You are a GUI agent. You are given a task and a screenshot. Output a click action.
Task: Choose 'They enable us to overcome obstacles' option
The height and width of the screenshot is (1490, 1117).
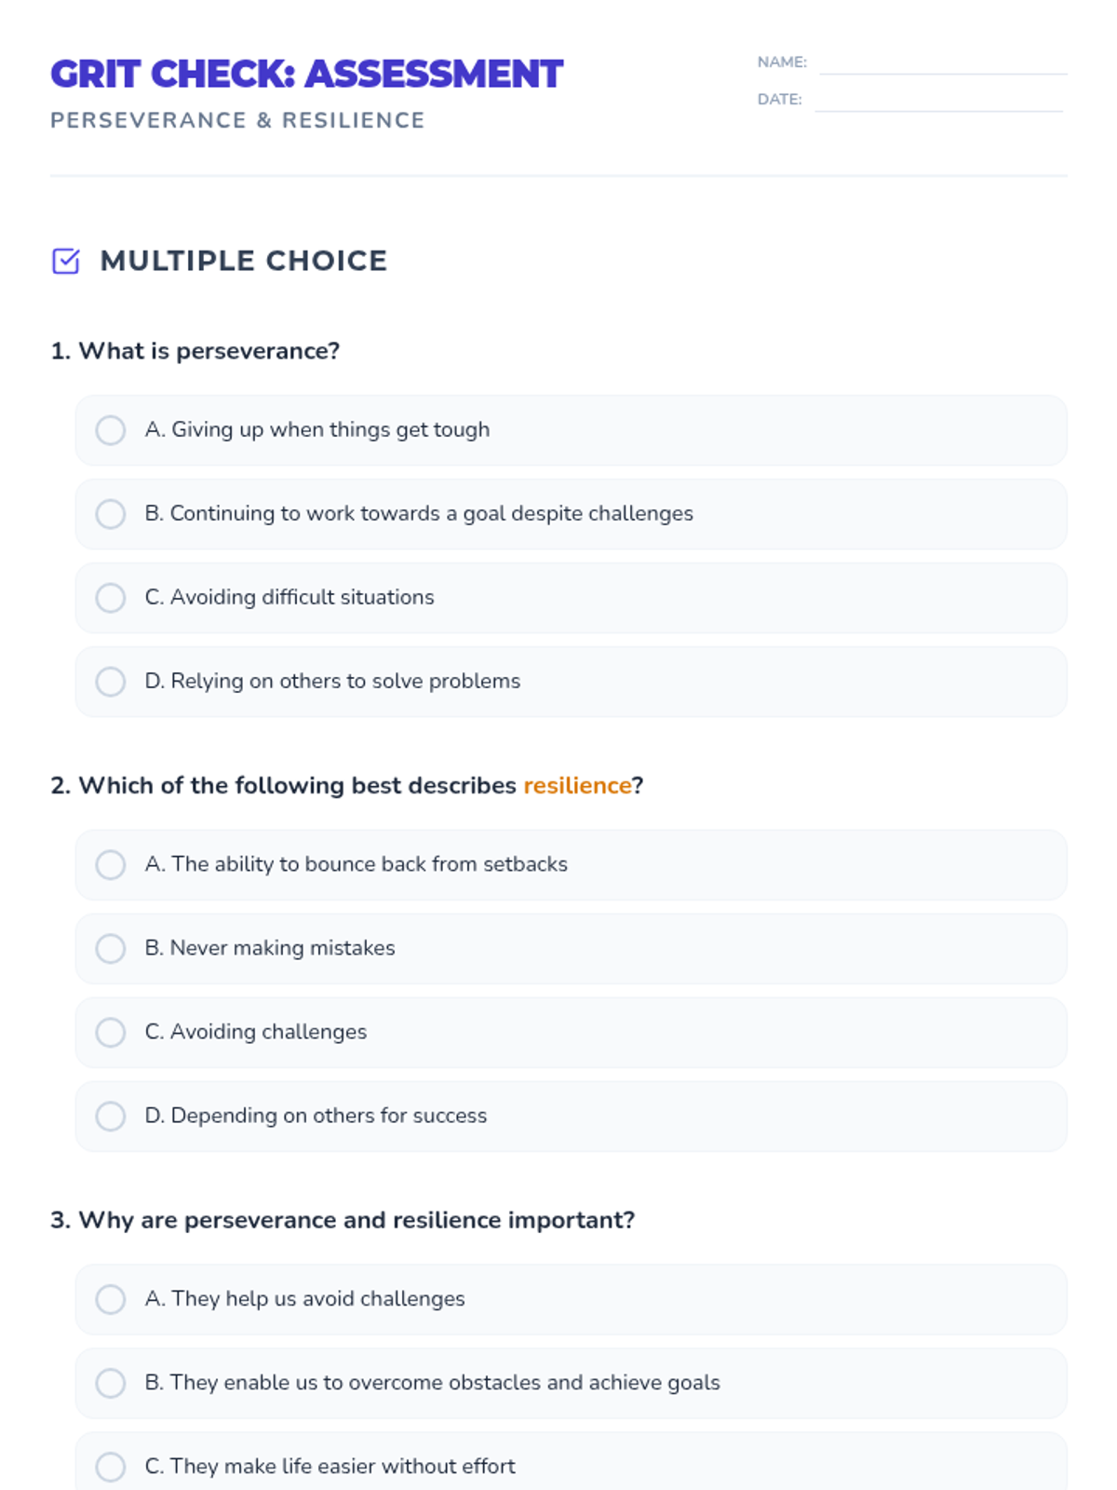pyautogui.click(x=111, y=1384)
